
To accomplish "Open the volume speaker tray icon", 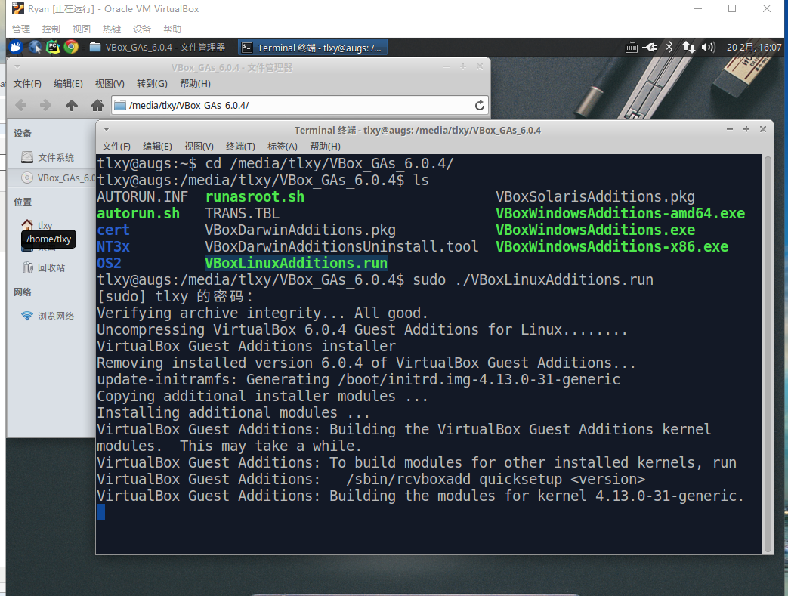I will click(708, 48).
